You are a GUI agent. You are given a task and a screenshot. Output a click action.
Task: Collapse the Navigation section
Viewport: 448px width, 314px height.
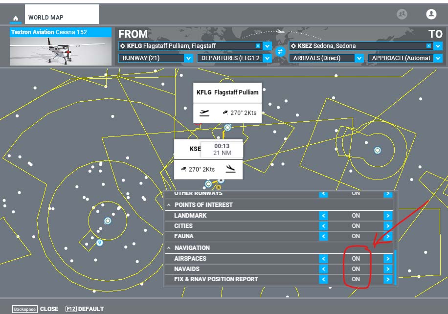[169, 247]
